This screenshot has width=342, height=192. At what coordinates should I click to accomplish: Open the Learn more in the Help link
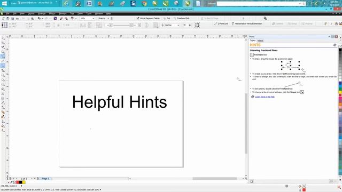click(x=265, y=97)
